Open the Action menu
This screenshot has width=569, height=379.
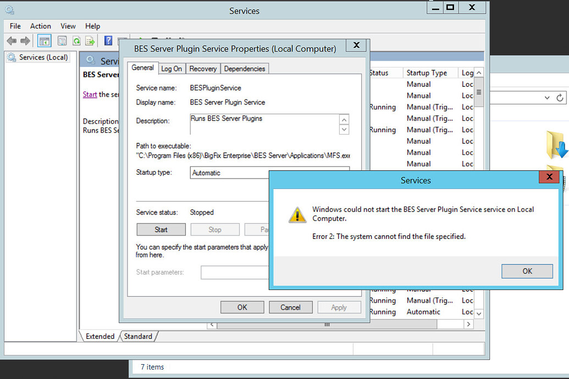pyautogui.click(x=40, y=26)
